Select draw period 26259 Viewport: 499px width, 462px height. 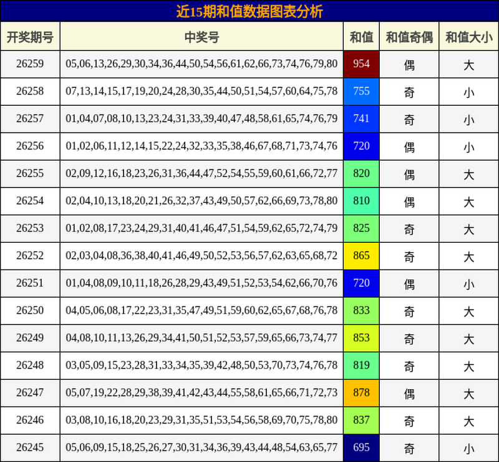30,64
